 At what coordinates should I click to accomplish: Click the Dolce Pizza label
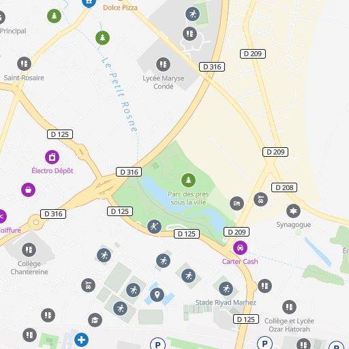(120, 7)
